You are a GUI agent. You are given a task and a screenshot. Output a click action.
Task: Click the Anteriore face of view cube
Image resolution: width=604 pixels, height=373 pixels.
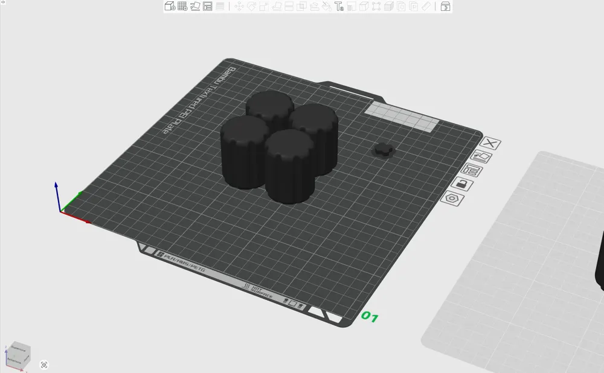click(x=14, y=361)
